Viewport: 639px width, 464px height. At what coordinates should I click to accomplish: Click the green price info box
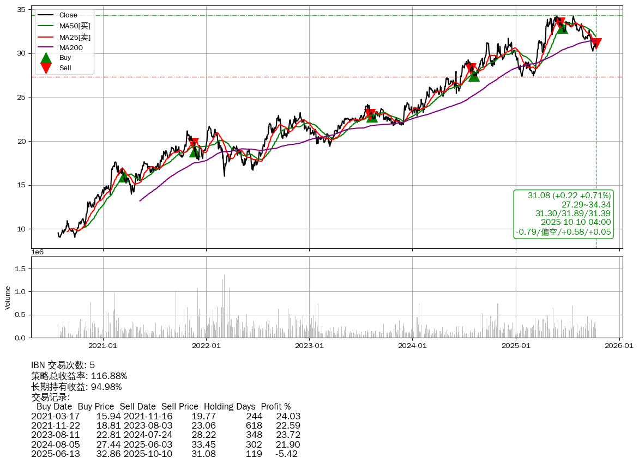pyautogui.click(x=564, y=214)
